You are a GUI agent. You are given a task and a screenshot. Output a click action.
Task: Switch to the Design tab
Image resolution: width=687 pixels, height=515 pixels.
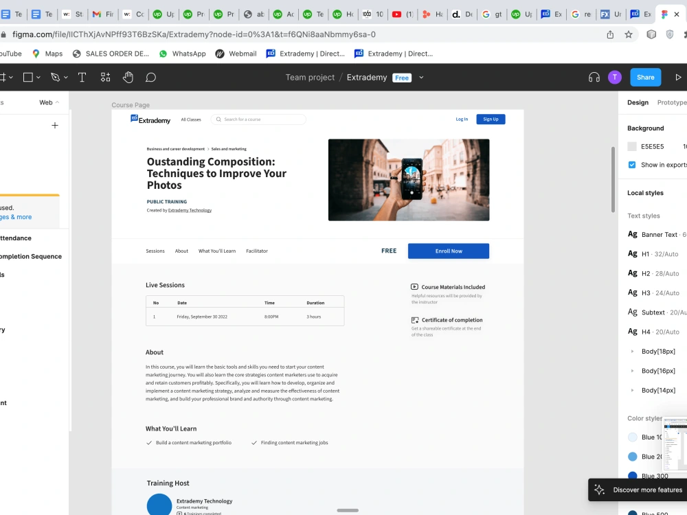[638, 102]
